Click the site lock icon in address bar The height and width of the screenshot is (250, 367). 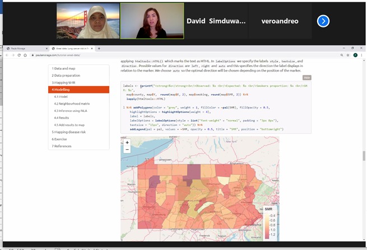click(32, 55)
